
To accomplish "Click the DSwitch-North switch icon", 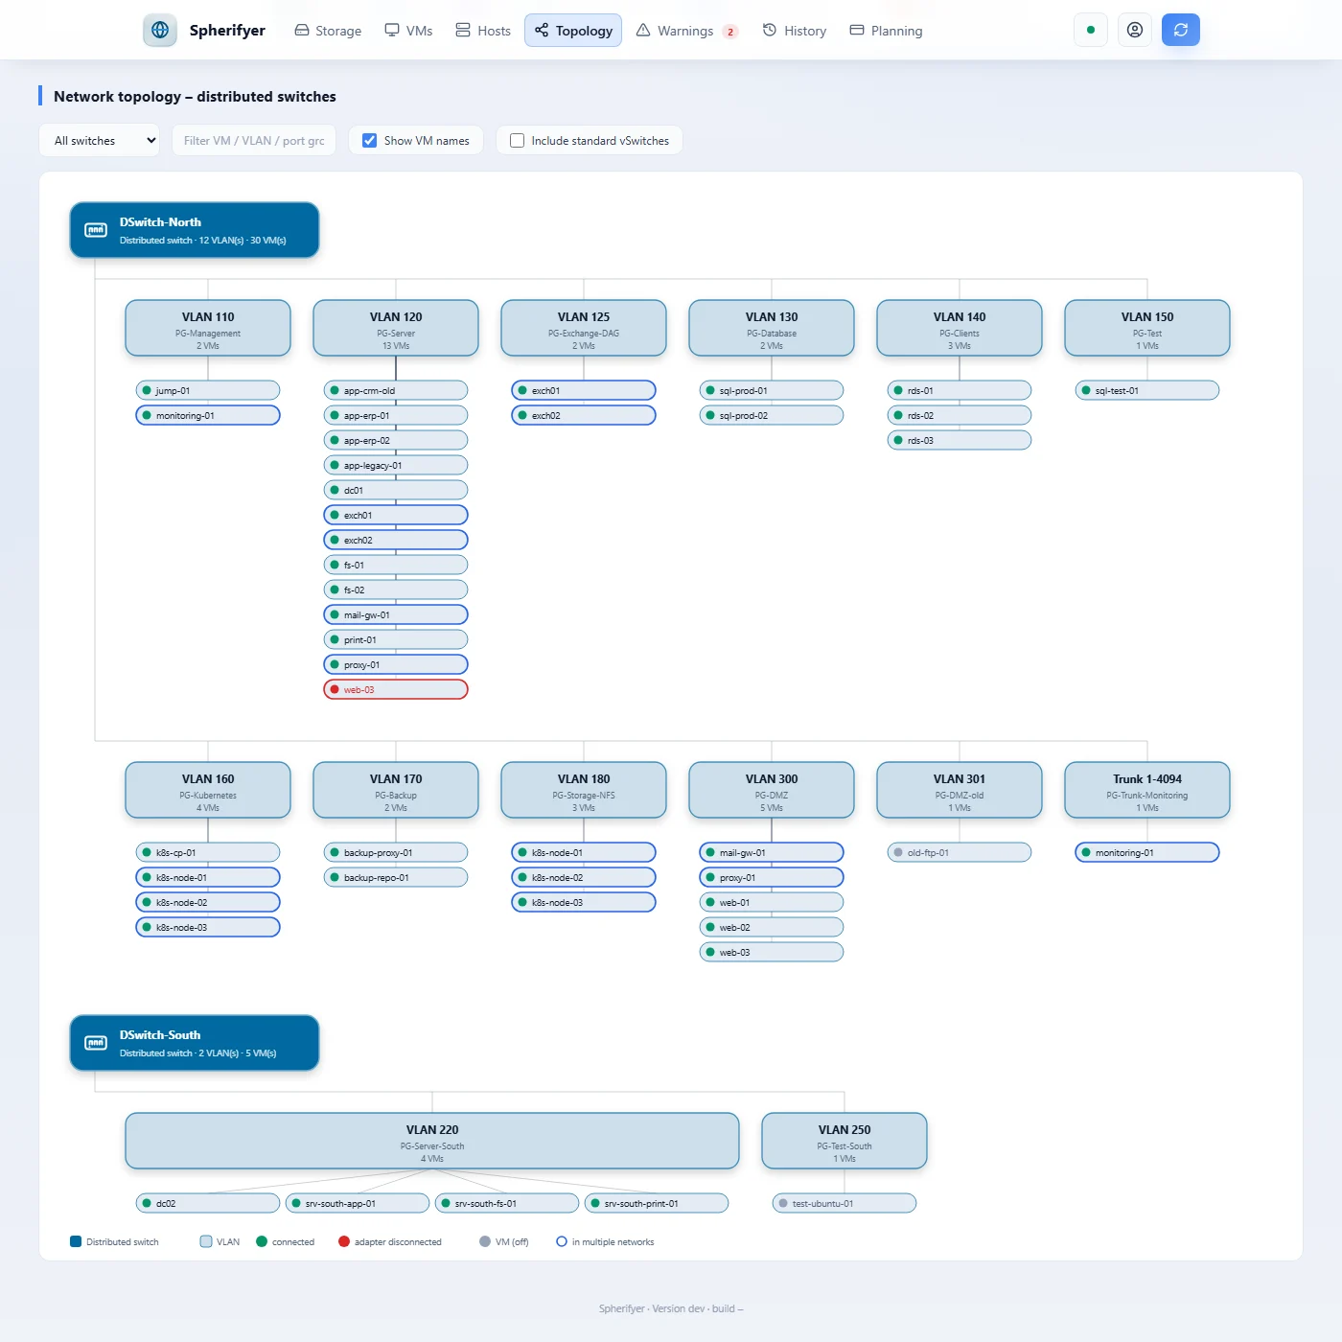I will pos(96,230).
